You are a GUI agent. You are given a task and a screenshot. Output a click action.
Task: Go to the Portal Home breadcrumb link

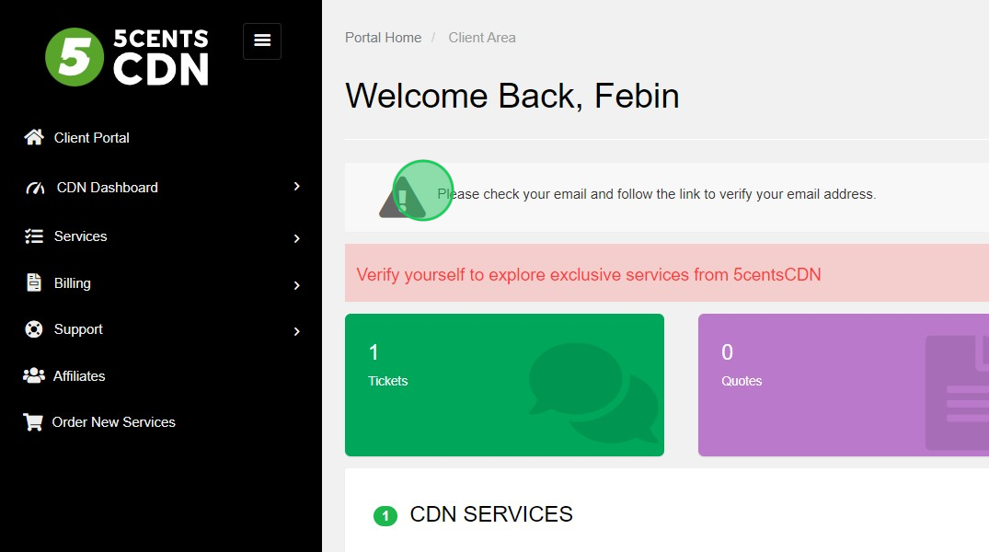click(x=383, y=37)
